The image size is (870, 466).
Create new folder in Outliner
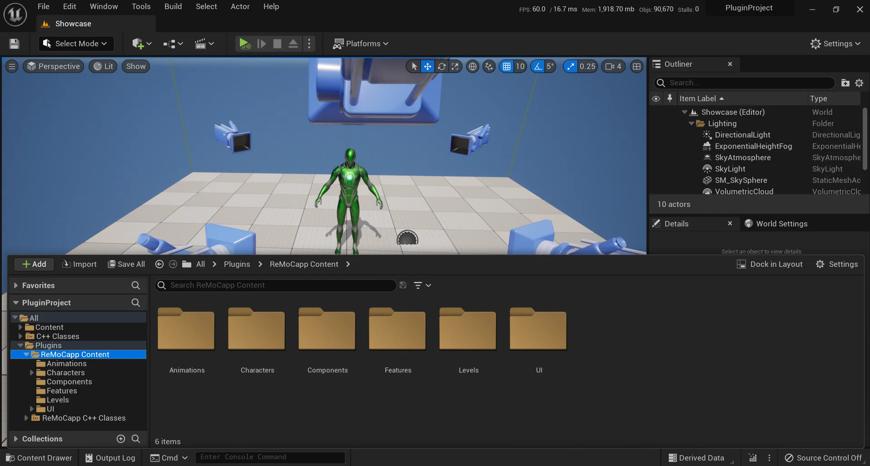[x=845, y=83]
